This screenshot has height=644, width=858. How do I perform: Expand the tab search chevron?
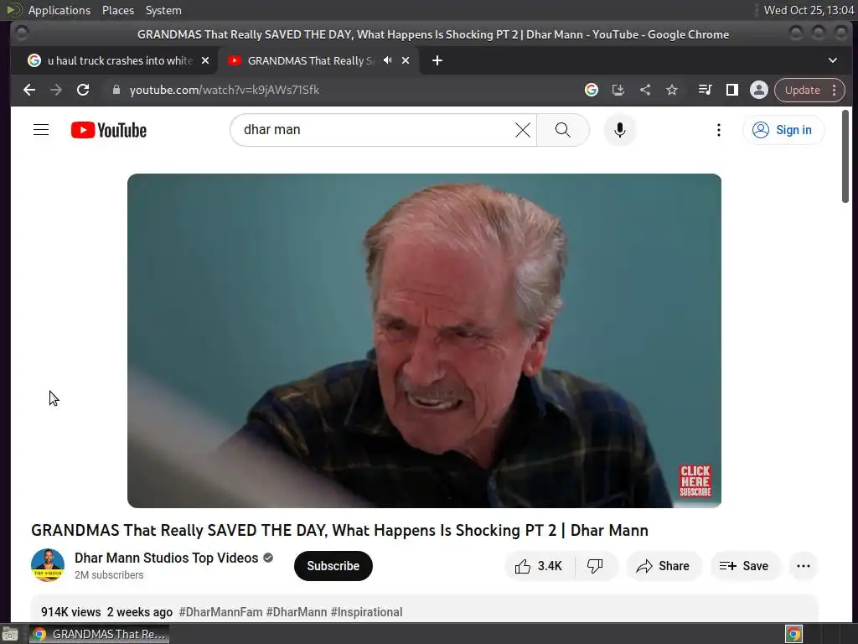[832, 60]
